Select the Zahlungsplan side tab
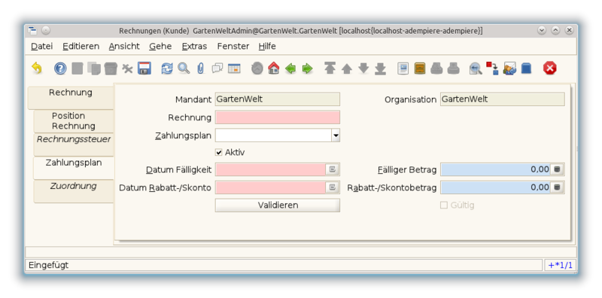This screenshot has height=298, width=602. (x=74, y=168)
